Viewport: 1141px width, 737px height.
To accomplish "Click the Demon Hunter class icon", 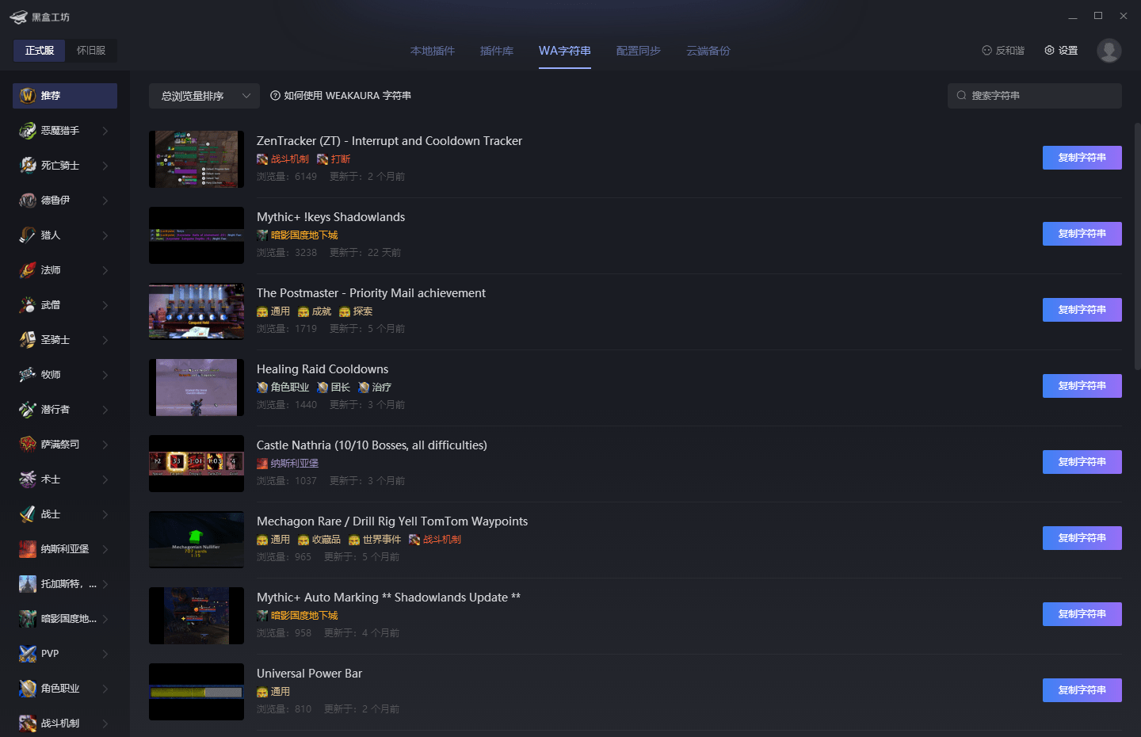I will tap(28, 131).
